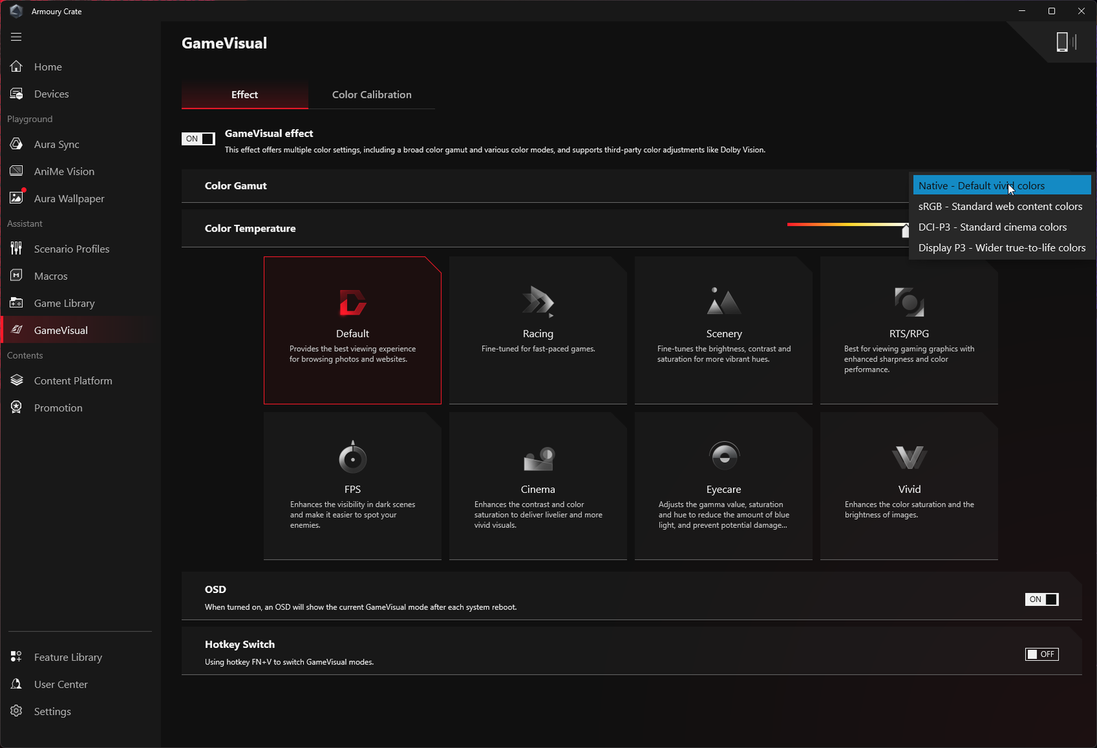Go to Scenario Profiles label
Image resolution: width=1097 pixels, height=748 pixels.
click(x=72, y=249)
